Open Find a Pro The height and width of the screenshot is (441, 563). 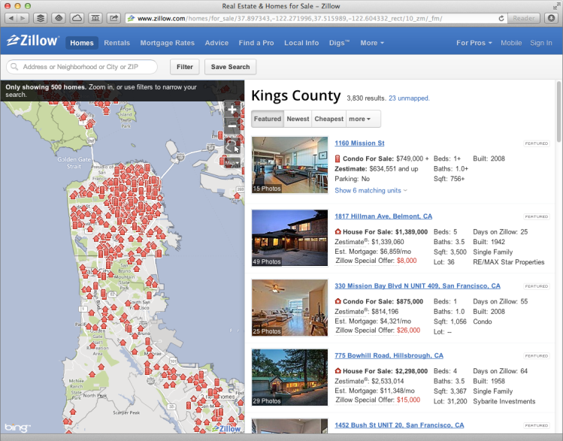pyautogui.click(x=256, y=43)
